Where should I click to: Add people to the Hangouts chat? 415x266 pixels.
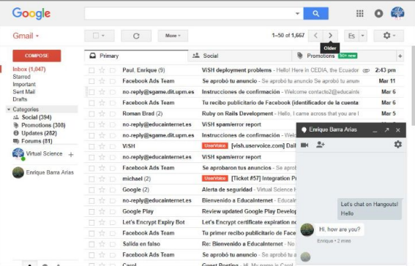(x=321, y=145)
